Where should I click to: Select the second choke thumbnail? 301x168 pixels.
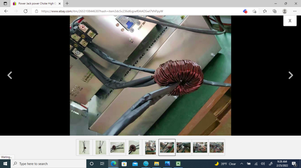tap(101, 147)
